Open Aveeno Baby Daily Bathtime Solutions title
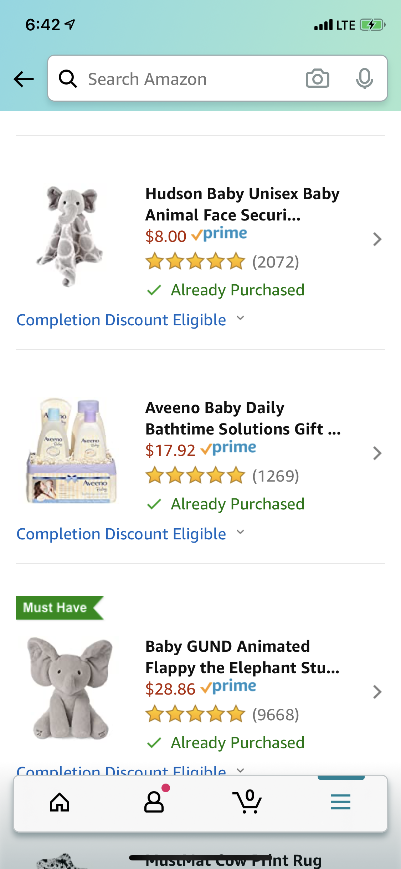This screenshot has height=869, width=401. [242, 418]
